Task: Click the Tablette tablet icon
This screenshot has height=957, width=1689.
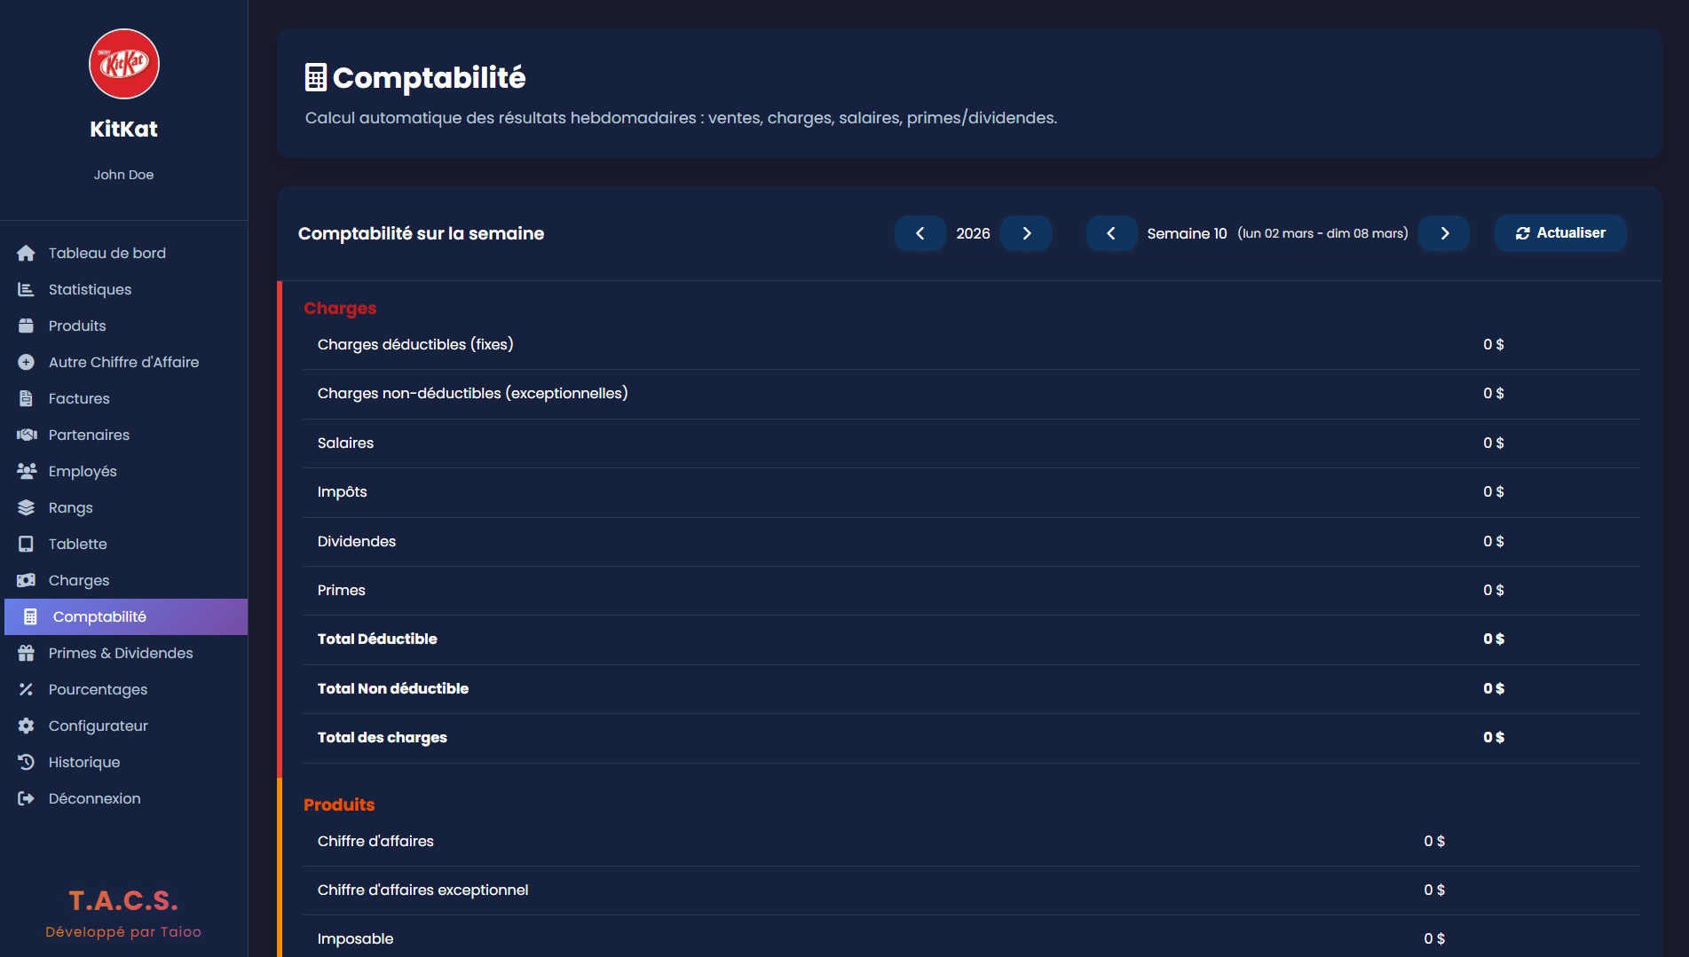Action: 26,545
